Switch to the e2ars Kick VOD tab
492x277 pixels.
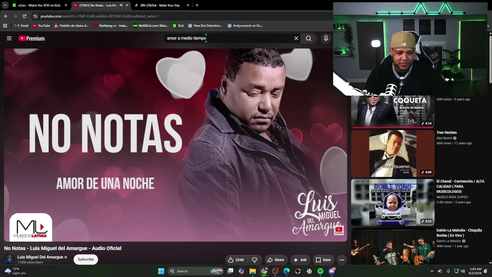[39, 5]
